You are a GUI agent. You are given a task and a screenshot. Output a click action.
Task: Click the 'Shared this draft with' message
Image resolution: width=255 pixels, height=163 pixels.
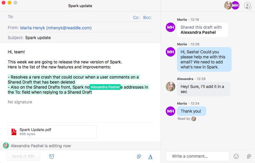click(x=203, y=30)
